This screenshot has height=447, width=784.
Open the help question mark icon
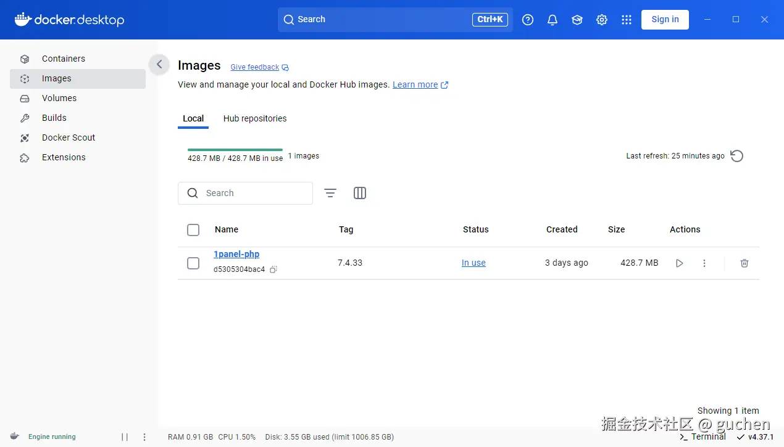[528, 20]
